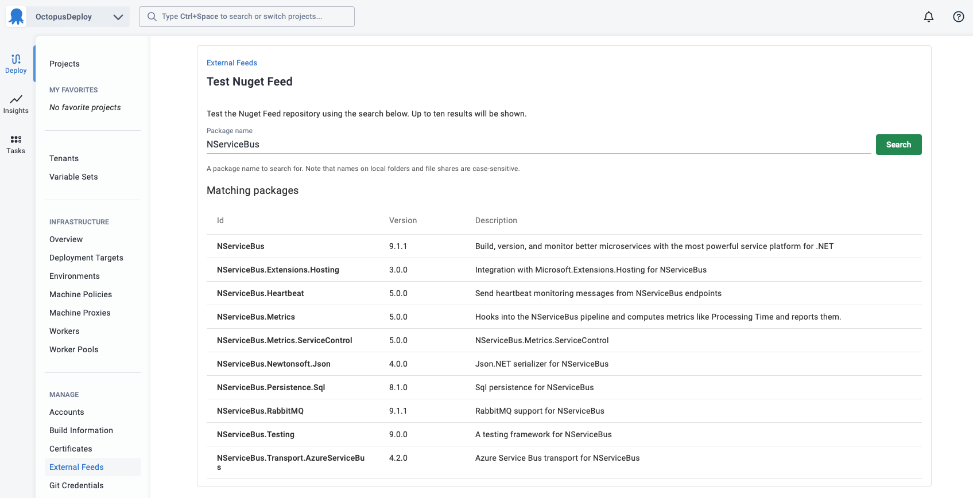This screenshot has height=498, width=973.
Task: Expand the OctopusDeploy space switcher chevron
Action: (118, 17)
